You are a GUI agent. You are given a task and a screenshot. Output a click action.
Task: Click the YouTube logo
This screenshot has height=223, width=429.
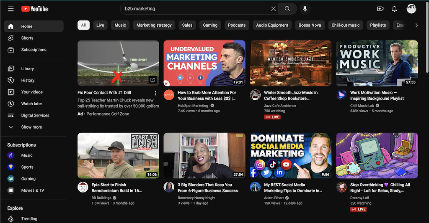(x=34, y=9)
